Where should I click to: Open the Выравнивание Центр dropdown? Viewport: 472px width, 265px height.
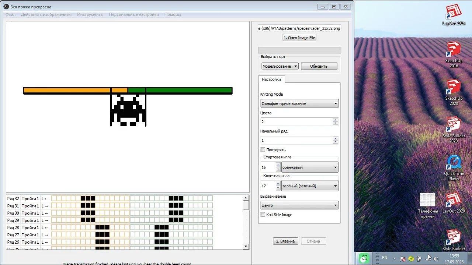pos(299,205)
